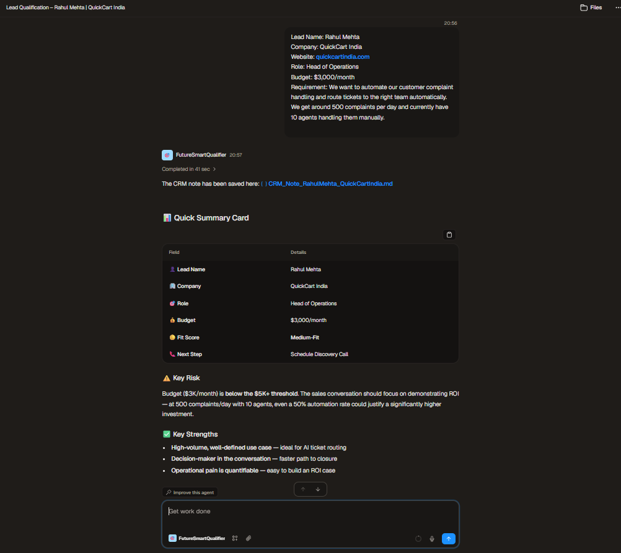Select the QuickCart India table cell
621x553 pixels.
pyautogui.click(x=309, y=286)
